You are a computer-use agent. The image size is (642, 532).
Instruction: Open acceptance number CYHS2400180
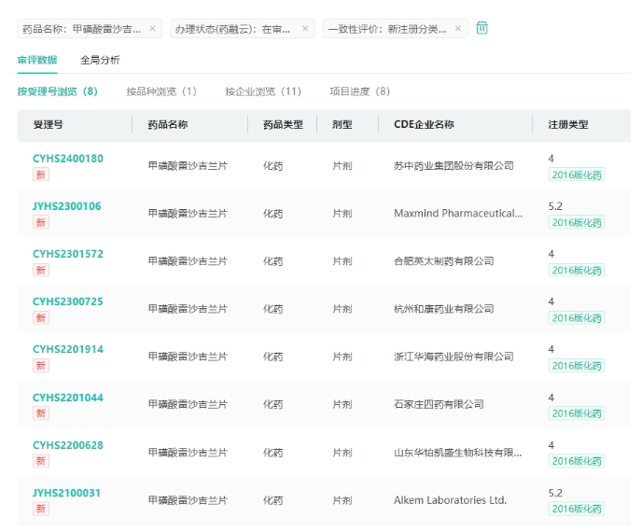[68, 159]
